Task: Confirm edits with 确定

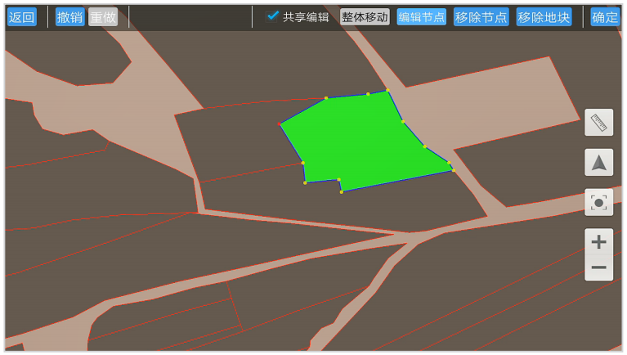Action: 605,17
